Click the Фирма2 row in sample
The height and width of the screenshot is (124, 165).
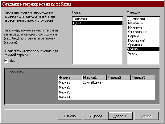pos(70,87)
